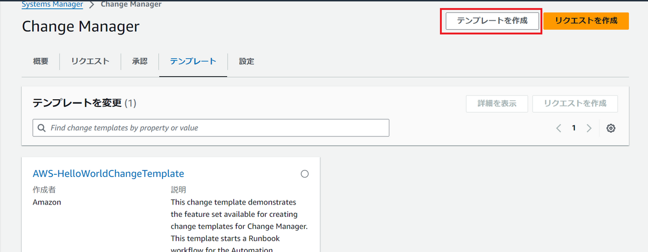Click the 作成者 label
Viewport: 648px width, 252px height.
click(44, 190)
